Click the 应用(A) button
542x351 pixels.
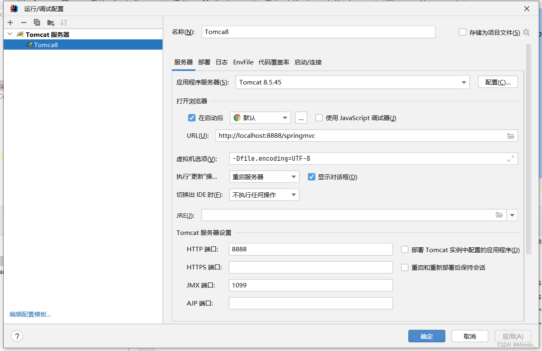point(513,336)
